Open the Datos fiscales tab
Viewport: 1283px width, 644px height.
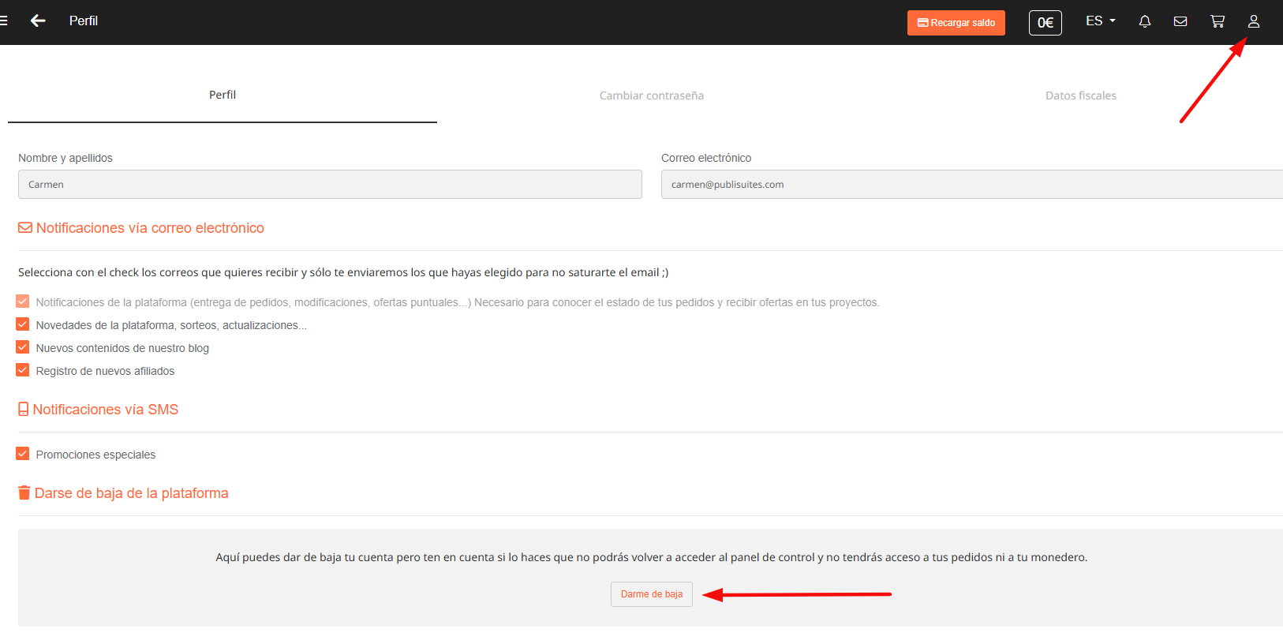[1080, 95]
